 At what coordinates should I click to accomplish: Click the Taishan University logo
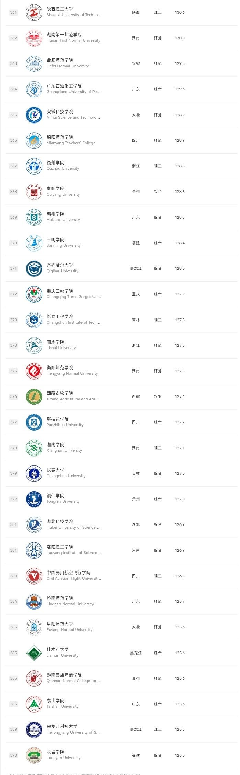pos(34,704)
